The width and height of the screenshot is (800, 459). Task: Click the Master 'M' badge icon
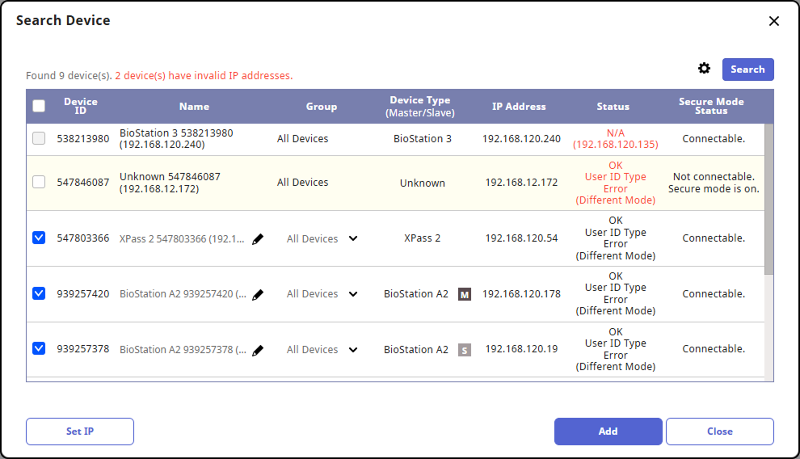(464, 294)
